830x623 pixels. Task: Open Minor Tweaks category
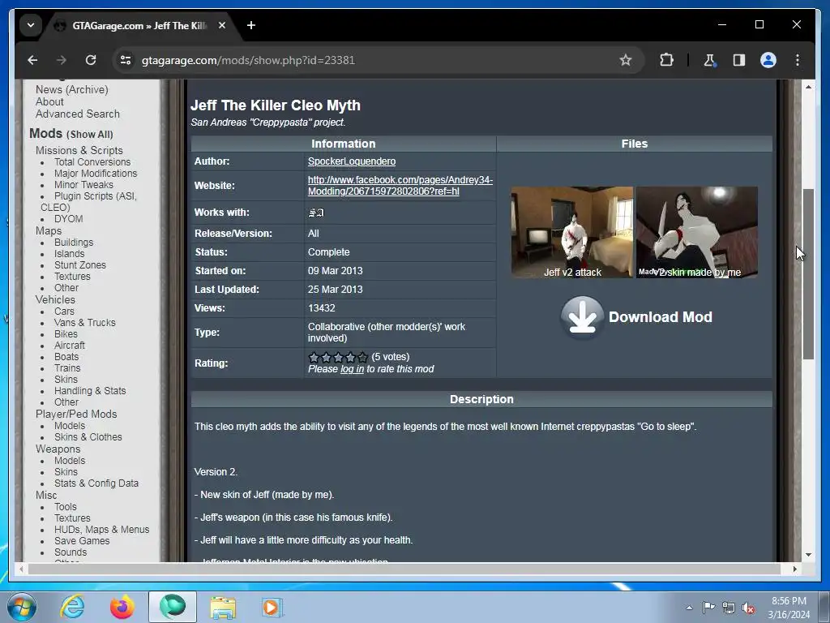(x=83, y=184)
